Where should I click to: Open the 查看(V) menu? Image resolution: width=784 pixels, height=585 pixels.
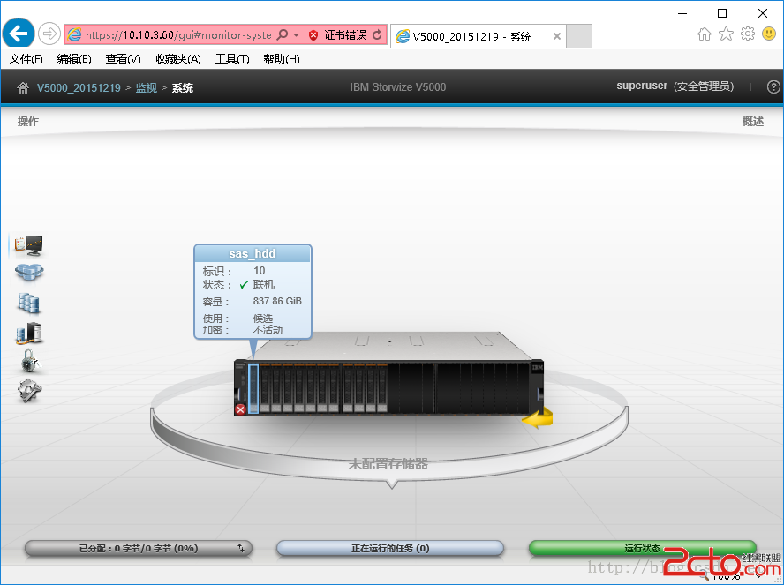pyautogui.click(x=123, y=59)
